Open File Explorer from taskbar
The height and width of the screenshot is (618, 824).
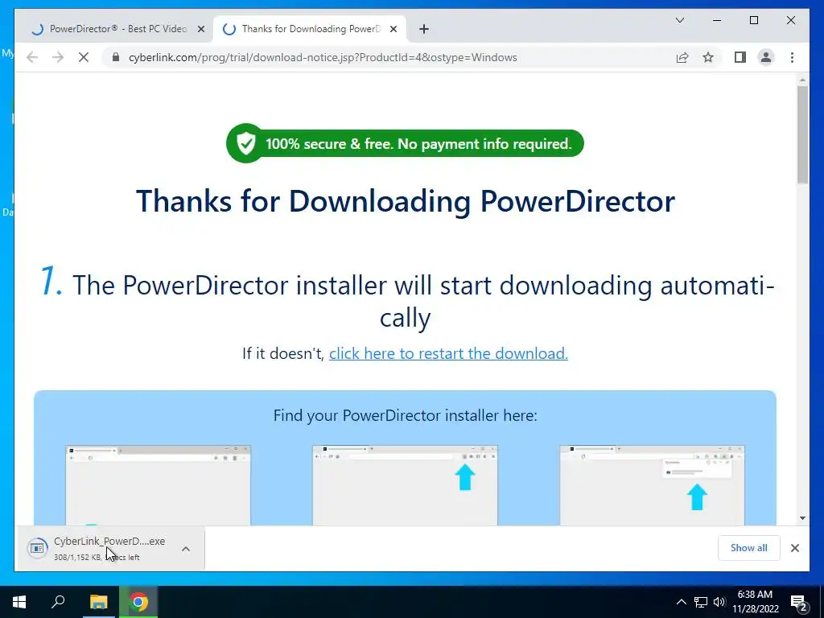tap(98, 602)
